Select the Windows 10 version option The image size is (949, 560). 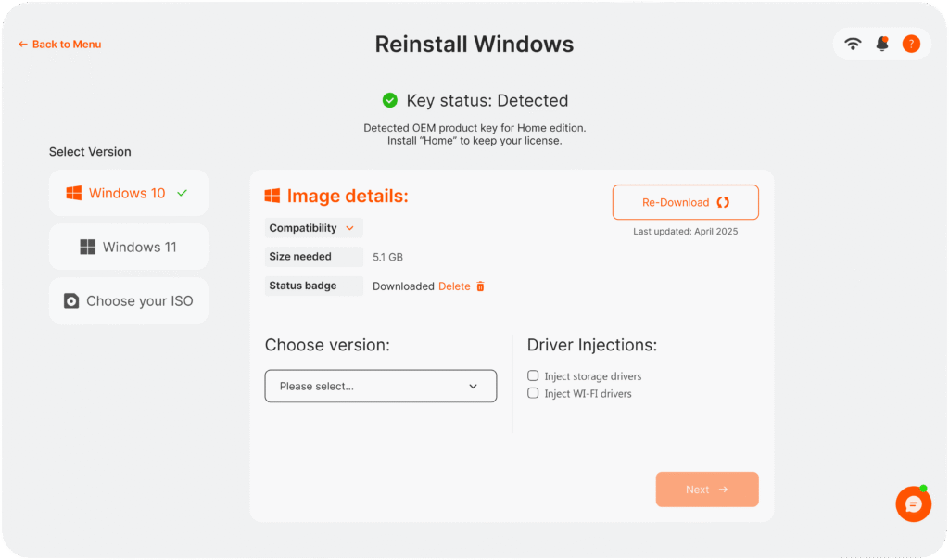coord(128,193)
